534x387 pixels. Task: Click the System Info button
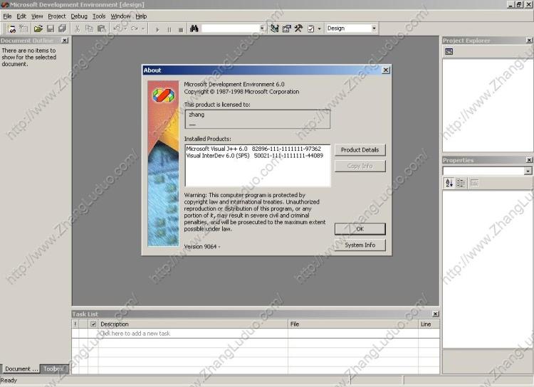360,245
